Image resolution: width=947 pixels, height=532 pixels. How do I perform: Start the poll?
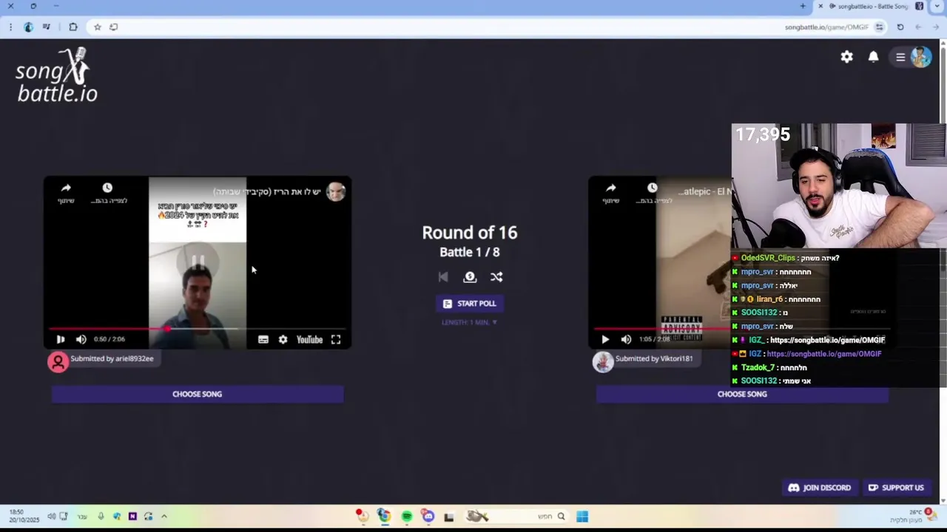[x=470, y=304]
